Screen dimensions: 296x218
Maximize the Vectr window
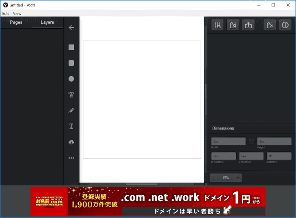273,5
